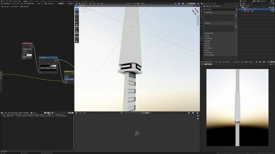Click the zoom magnifier gizmo in main viewport
Screen dimensions: 275x154
point(198,16)
